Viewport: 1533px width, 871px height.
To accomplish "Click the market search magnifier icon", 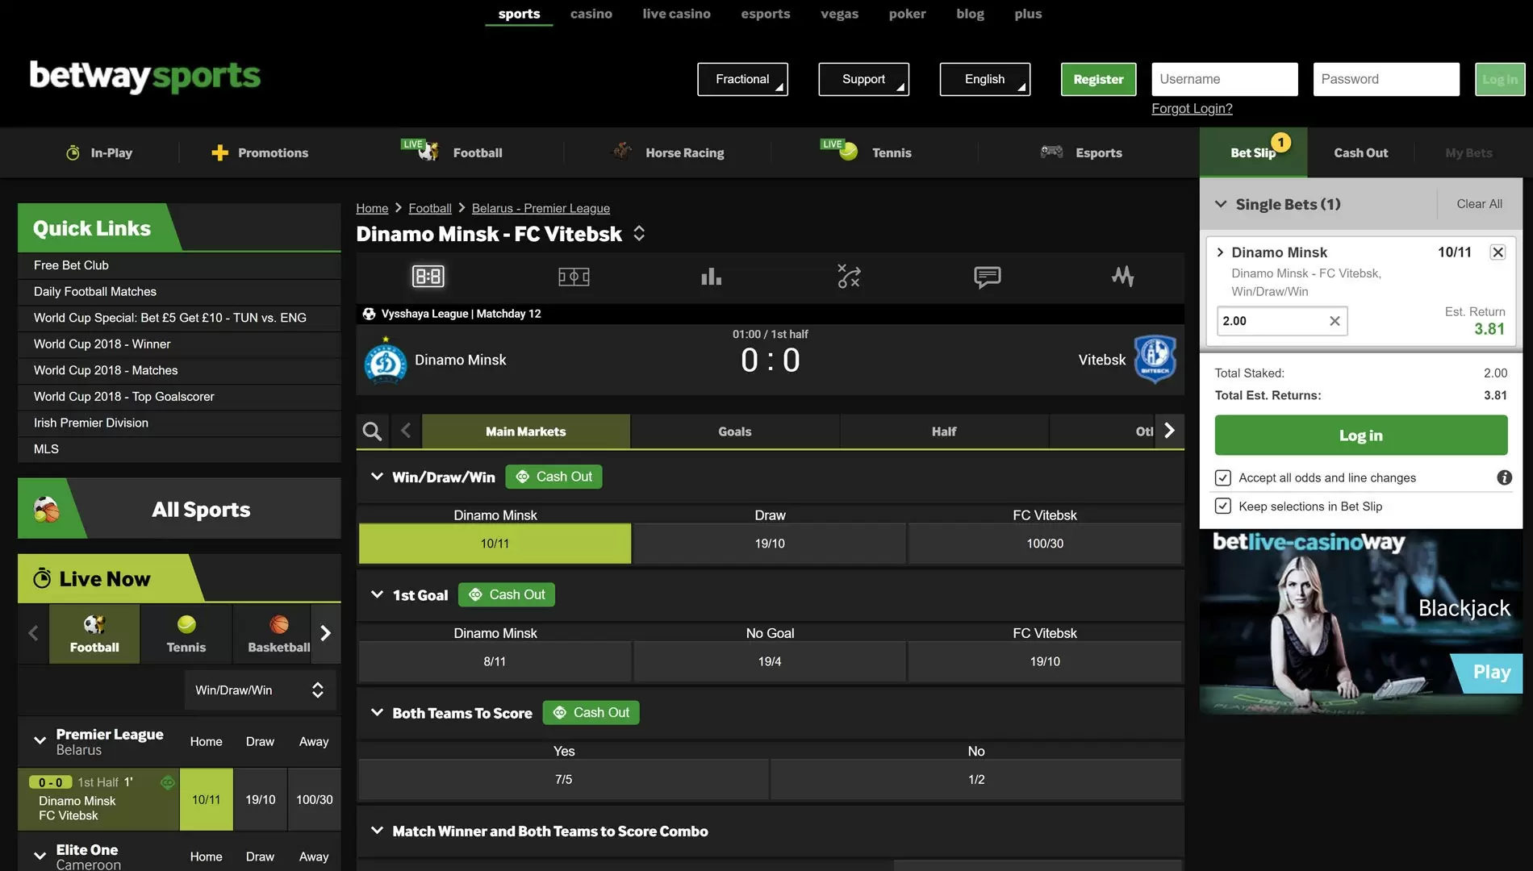I will pyautogui.click(x=372, y=431).
